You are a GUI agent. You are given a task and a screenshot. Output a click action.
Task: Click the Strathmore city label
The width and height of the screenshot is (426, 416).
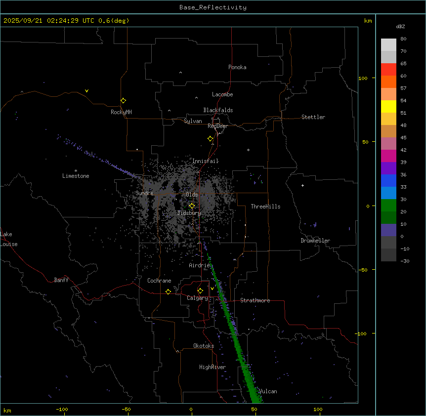pos(255,300)
